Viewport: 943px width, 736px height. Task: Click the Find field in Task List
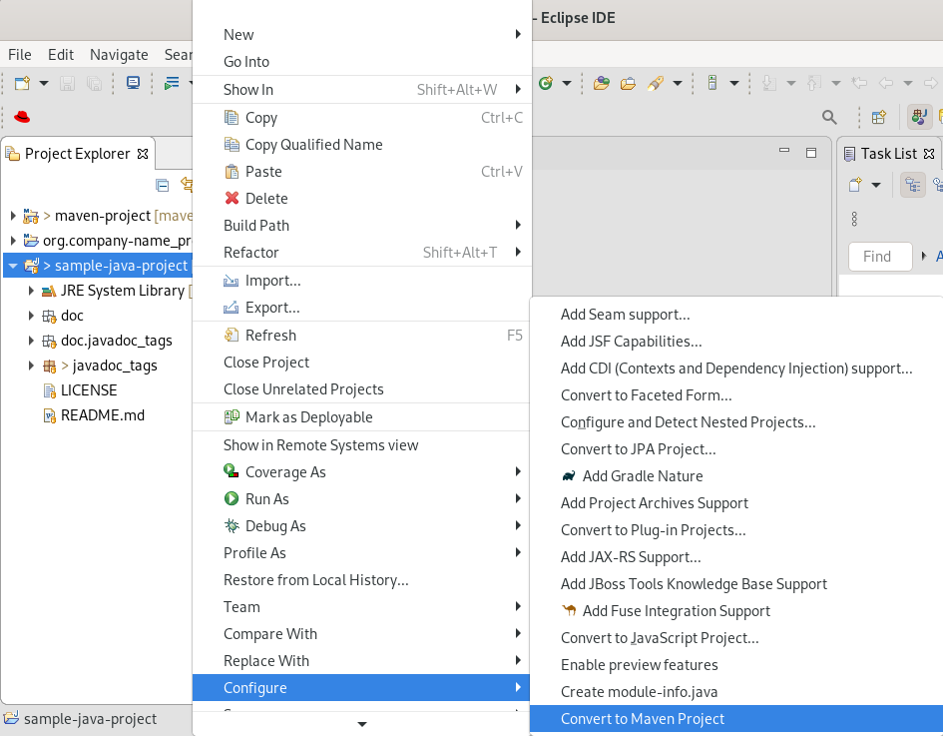[x=879, y=257]
